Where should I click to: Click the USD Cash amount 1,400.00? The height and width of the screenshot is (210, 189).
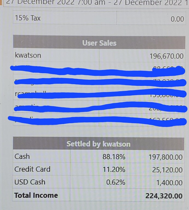coord(170,183)
